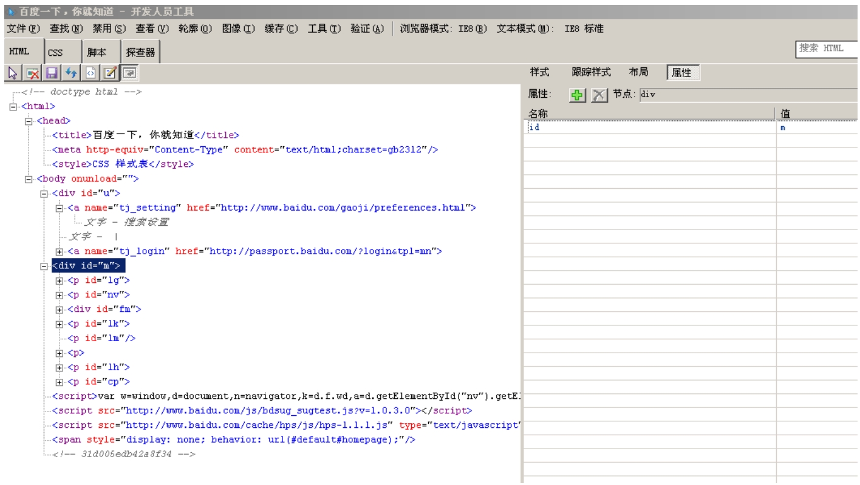
Task: Collapse the div id="m" node
Action: (x=44, y=266)
